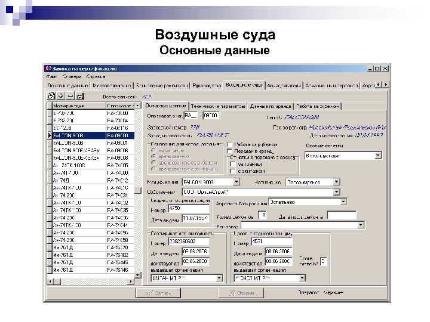
Task: Click aircraft list vertical scrollbar thumb
Action: pyautogui.click(x=138, y=190)
